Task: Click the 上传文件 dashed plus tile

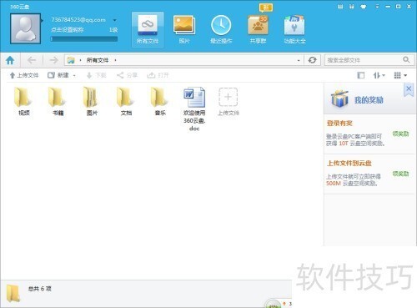Action: pyautogui.click(x=229, y=101)
